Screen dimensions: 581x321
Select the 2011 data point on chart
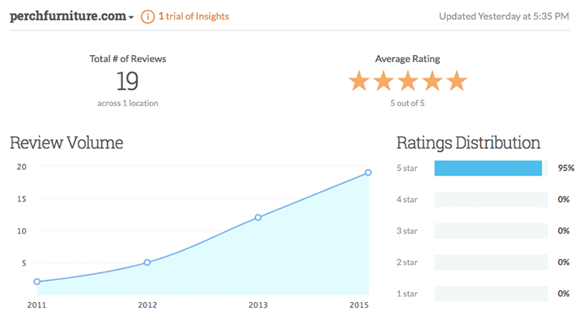37,281
